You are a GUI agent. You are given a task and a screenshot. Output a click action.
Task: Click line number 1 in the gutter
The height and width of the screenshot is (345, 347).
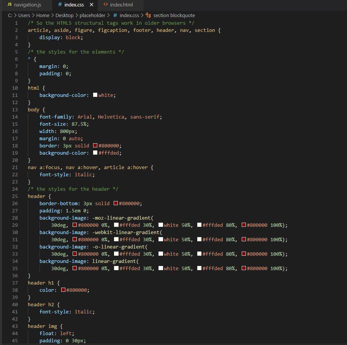[x=16, y=23]
